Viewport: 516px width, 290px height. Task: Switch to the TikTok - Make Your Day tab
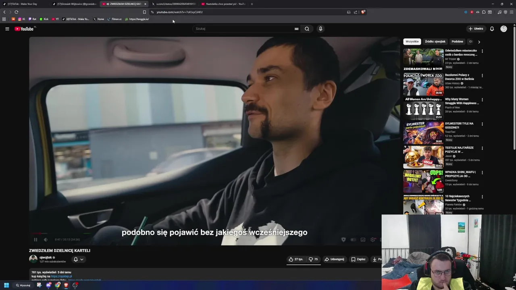24,4
